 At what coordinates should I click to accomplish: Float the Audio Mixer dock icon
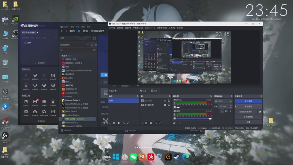click(211, 96)
